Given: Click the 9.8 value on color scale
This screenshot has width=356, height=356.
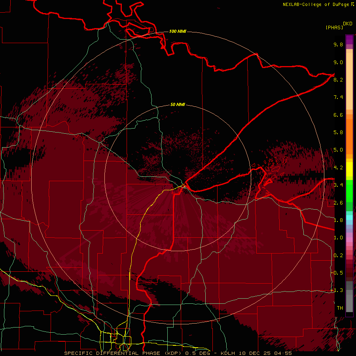Looking at the screenshot, I should tap(338, 44).
